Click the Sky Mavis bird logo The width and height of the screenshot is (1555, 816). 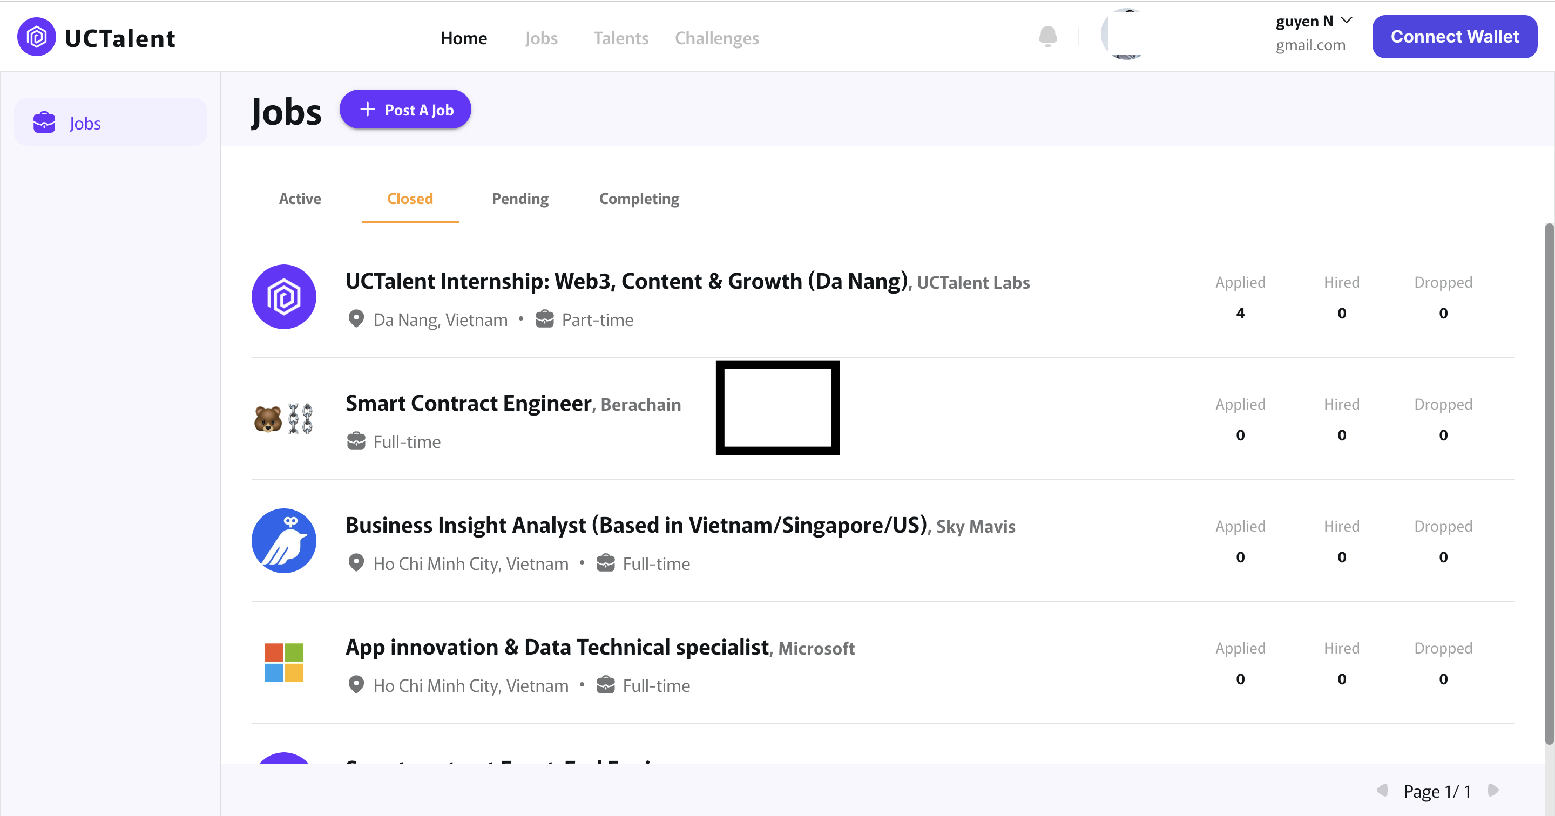click(x=283, y=541)
